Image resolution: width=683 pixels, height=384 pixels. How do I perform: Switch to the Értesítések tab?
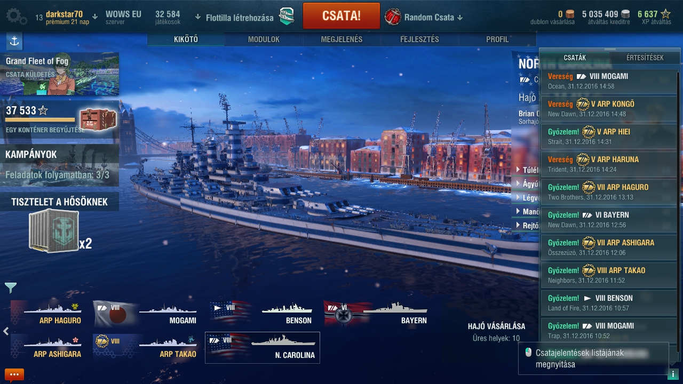(x=645, y=58)
